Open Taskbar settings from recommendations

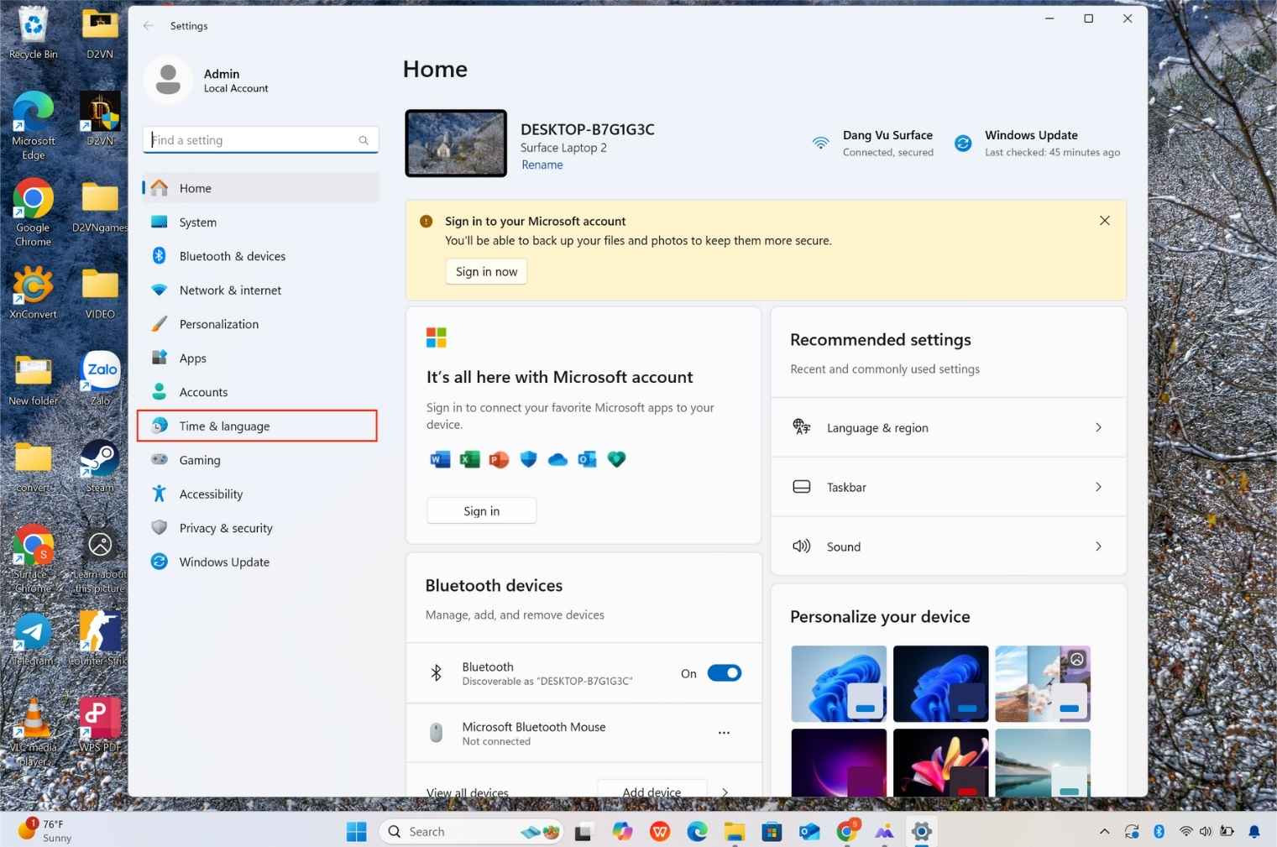(948, 487)
